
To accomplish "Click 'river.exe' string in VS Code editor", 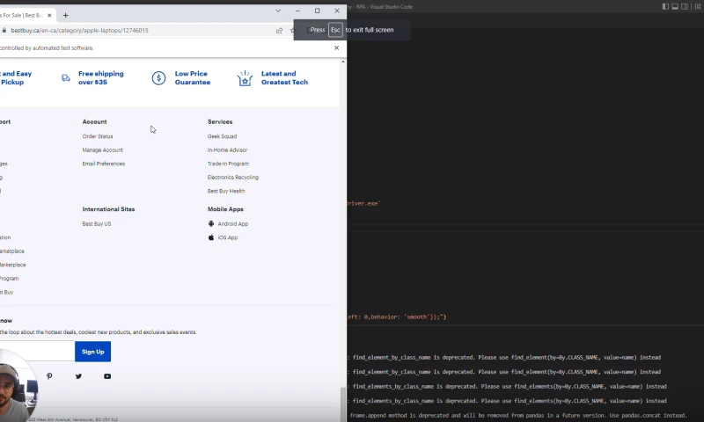I will coord(363,204).
